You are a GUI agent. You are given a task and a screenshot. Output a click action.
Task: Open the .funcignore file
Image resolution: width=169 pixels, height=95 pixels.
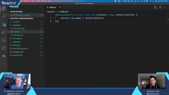(x=26, y=39)
